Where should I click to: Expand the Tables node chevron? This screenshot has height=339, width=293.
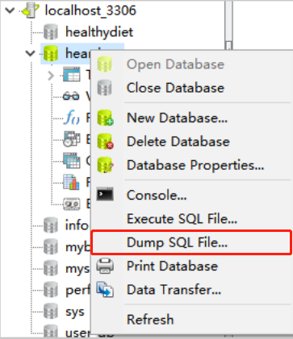coord(51,76)
